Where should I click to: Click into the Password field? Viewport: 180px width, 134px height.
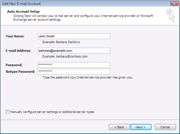tap(74, 65)
